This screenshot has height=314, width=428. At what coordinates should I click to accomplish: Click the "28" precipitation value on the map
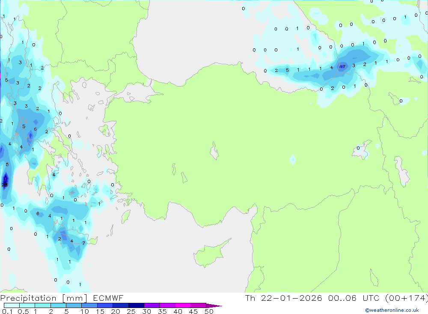(x=4, y=185)
